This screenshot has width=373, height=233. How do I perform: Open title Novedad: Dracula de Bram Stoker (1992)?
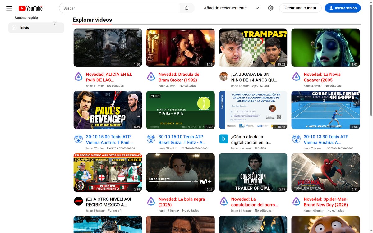(x=179, y=77)
